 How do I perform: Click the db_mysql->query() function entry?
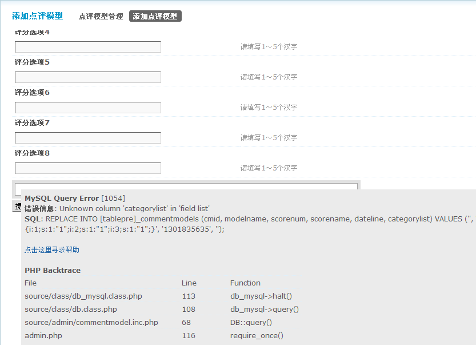click(x=265, y=310)
